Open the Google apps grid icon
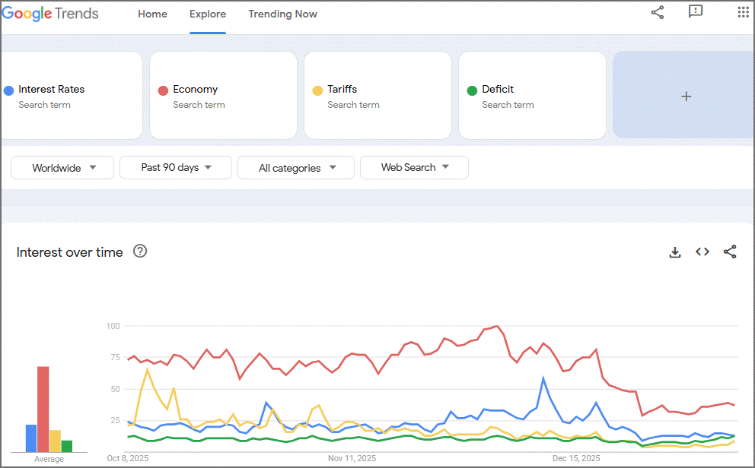 [x=744, y=12]
